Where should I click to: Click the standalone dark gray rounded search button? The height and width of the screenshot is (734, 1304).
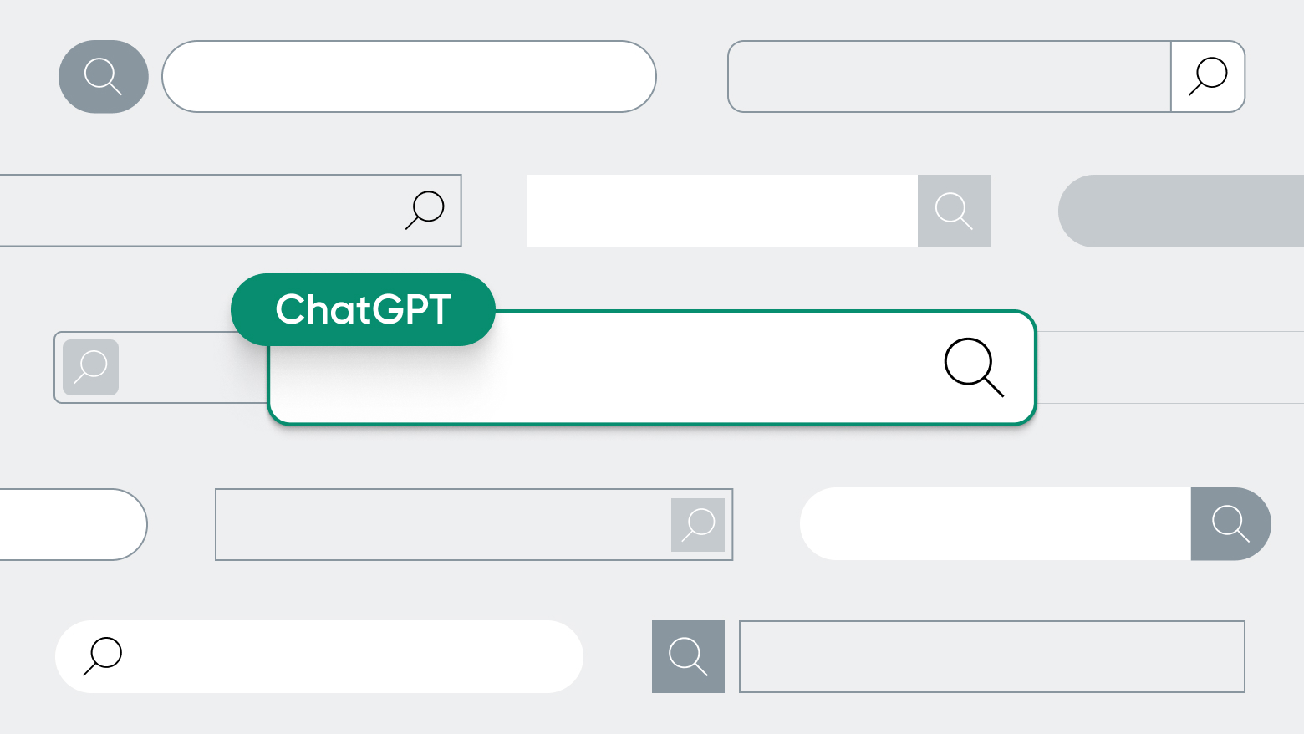104,77
